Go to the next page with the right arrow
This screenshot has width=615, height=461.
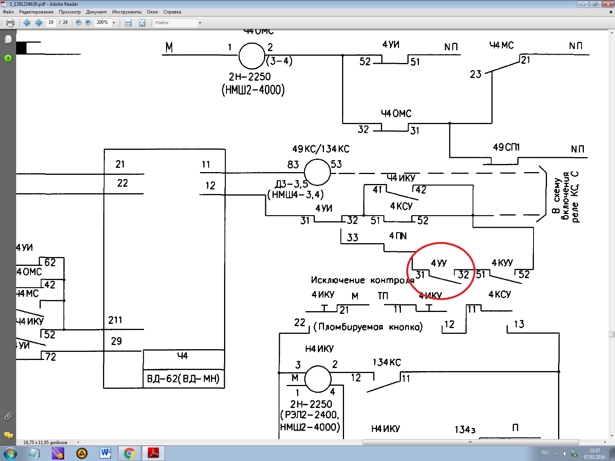click(38, 23)
